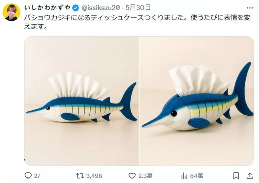Click the @issikazu20 handle
This screenshot has width=259, height=183.
(x=101, y=8)
